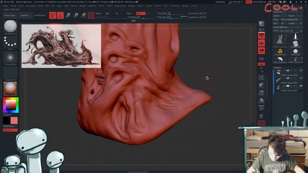
Task: Click QuickSave in the title bar
Action: click(x=220, y=2)
